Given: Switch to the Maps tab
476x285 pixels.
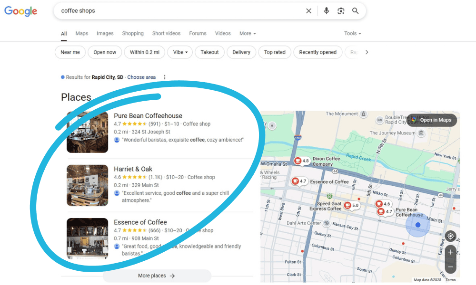Looking at the screenshot, I should [x=82, y=33].
